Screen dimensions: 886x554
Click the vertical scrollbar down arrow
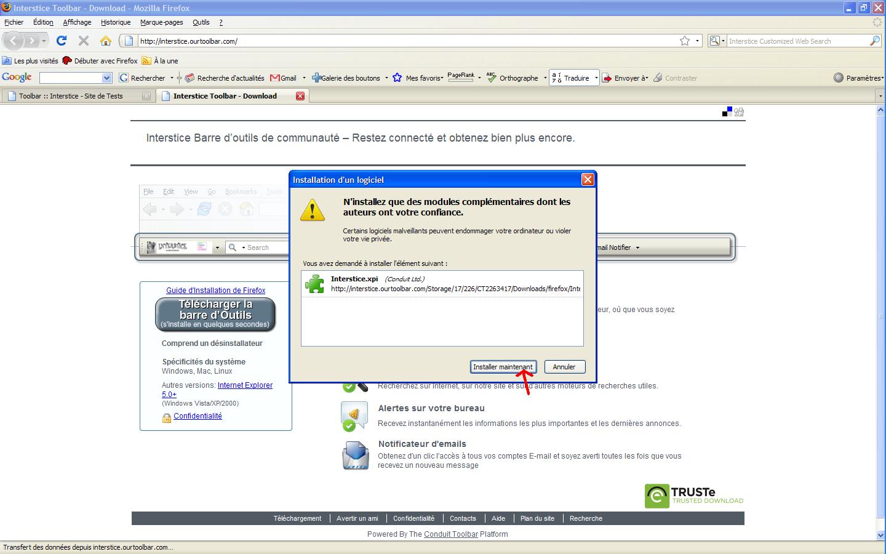click(x=880, y=535)
